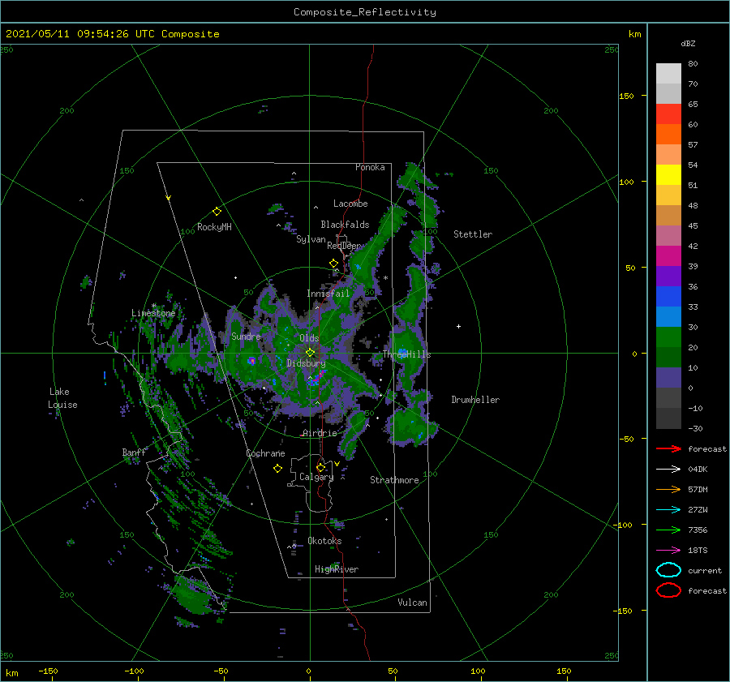Screen dimensions: 730x682
Task: Select the bright green 20-30 dBZ band
Action: (x=668, y=337)
